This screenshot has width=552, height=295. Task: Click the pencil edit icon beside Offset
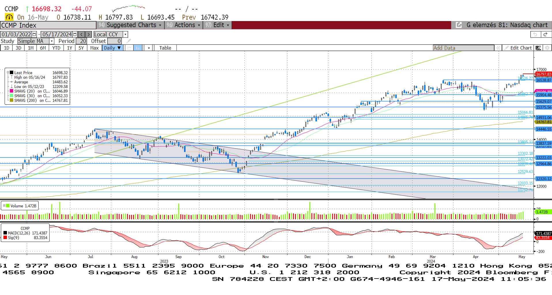pos(128,41)
